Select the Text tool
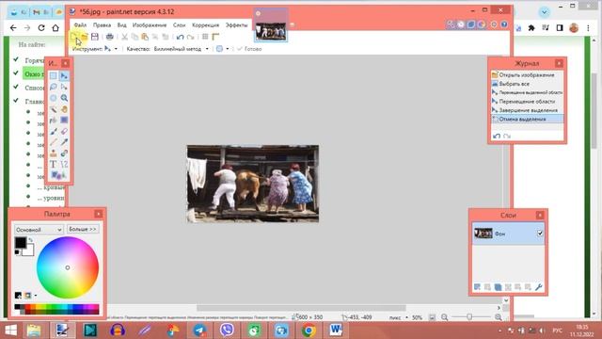Image resolution: width=602 pixels, height=339 pixels. click(54, 165)
